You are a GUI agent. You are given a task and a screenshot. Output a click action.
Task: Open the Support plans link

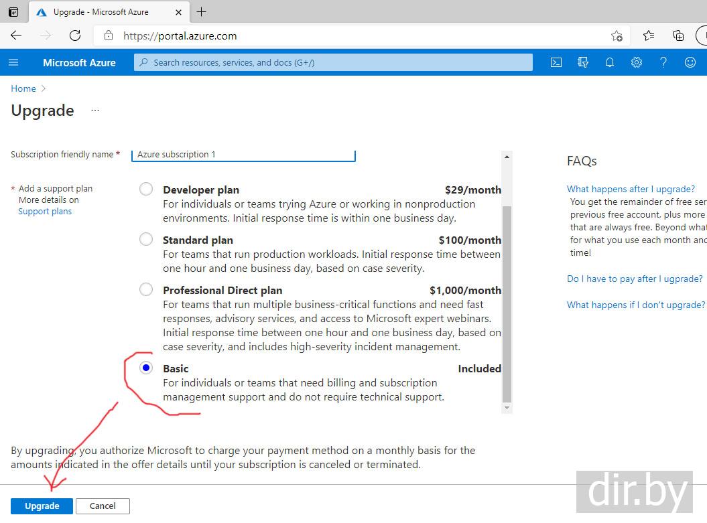45,211
